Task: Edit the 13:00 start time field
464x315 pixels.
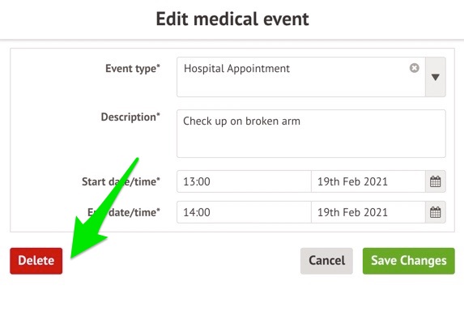Action: click(x=244, y=181)
